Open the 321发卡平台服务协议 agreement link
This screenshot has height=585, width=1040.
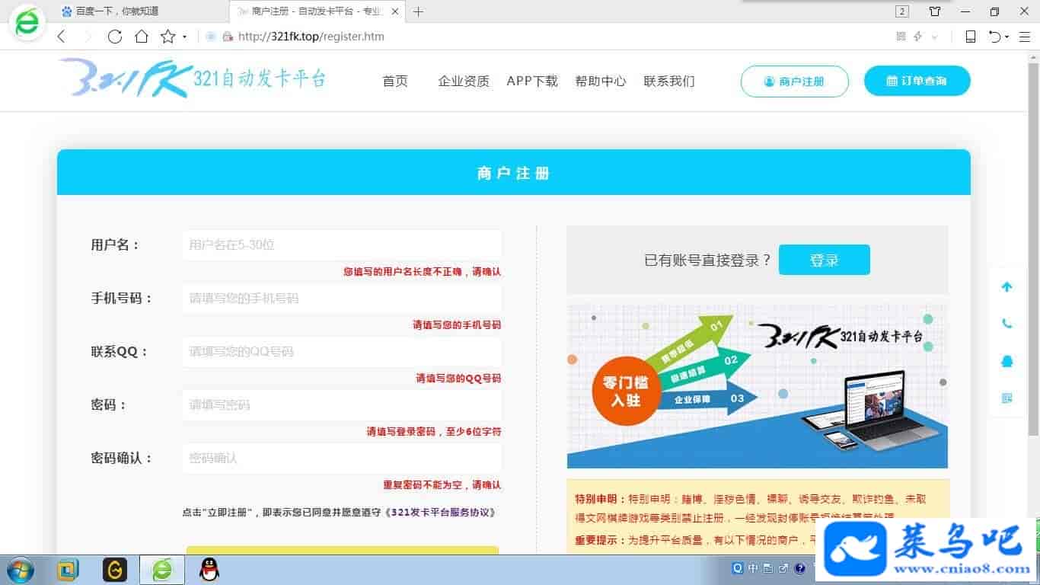[442, 513]
